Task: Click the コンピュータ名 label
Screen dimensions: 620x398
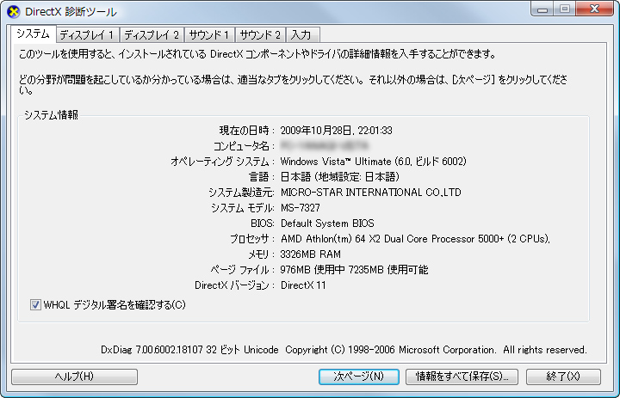Action: pyautogui.click(x=244, y=146)
